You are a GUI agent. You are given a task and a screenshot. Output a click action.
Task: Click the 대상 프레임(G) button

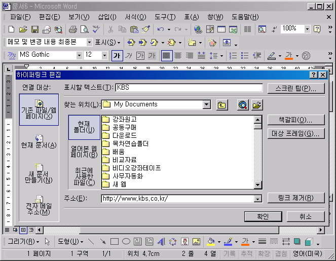(296, 134)
